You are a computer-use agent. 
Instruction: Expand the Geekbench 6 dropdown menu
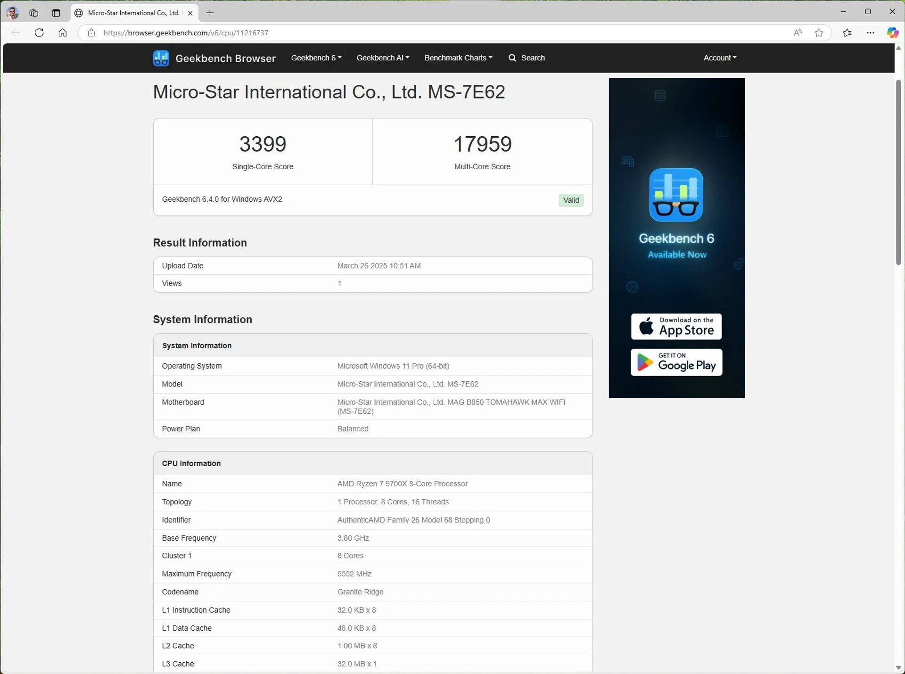tap(316, 58)
